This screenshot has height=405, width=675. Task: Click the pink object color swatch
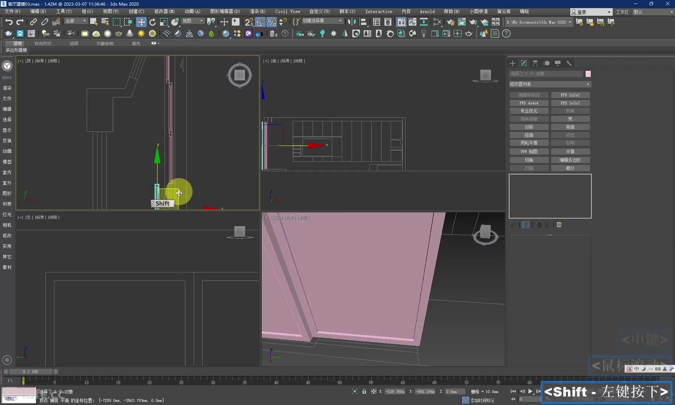coord(588,74)
